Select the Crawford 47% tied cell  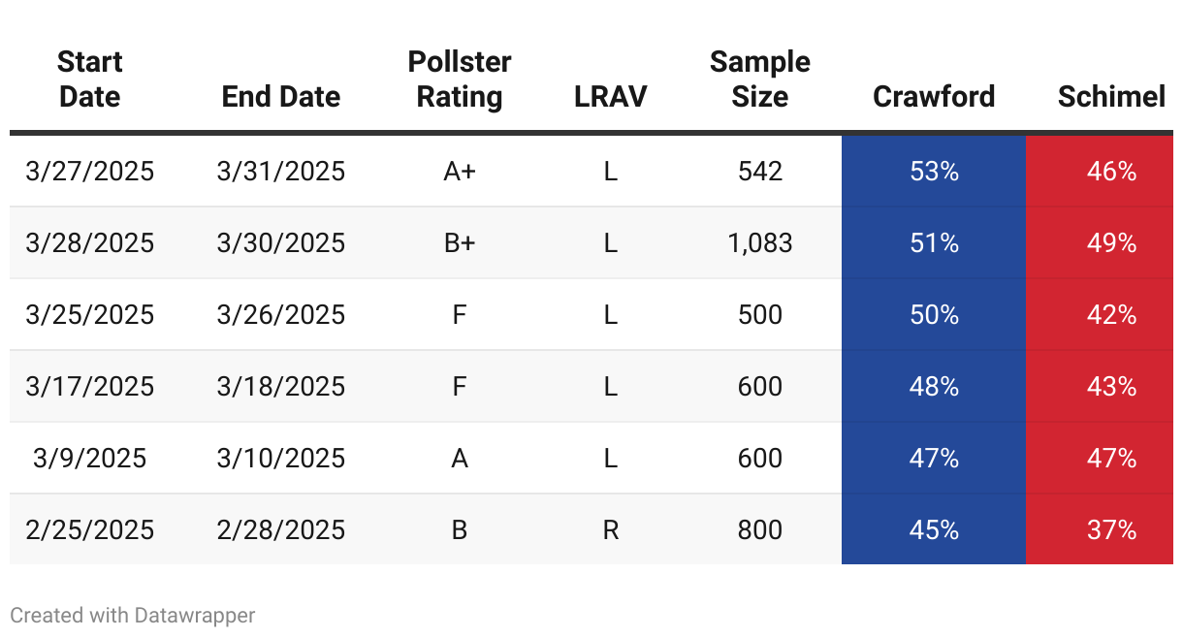tap(933, 459)
